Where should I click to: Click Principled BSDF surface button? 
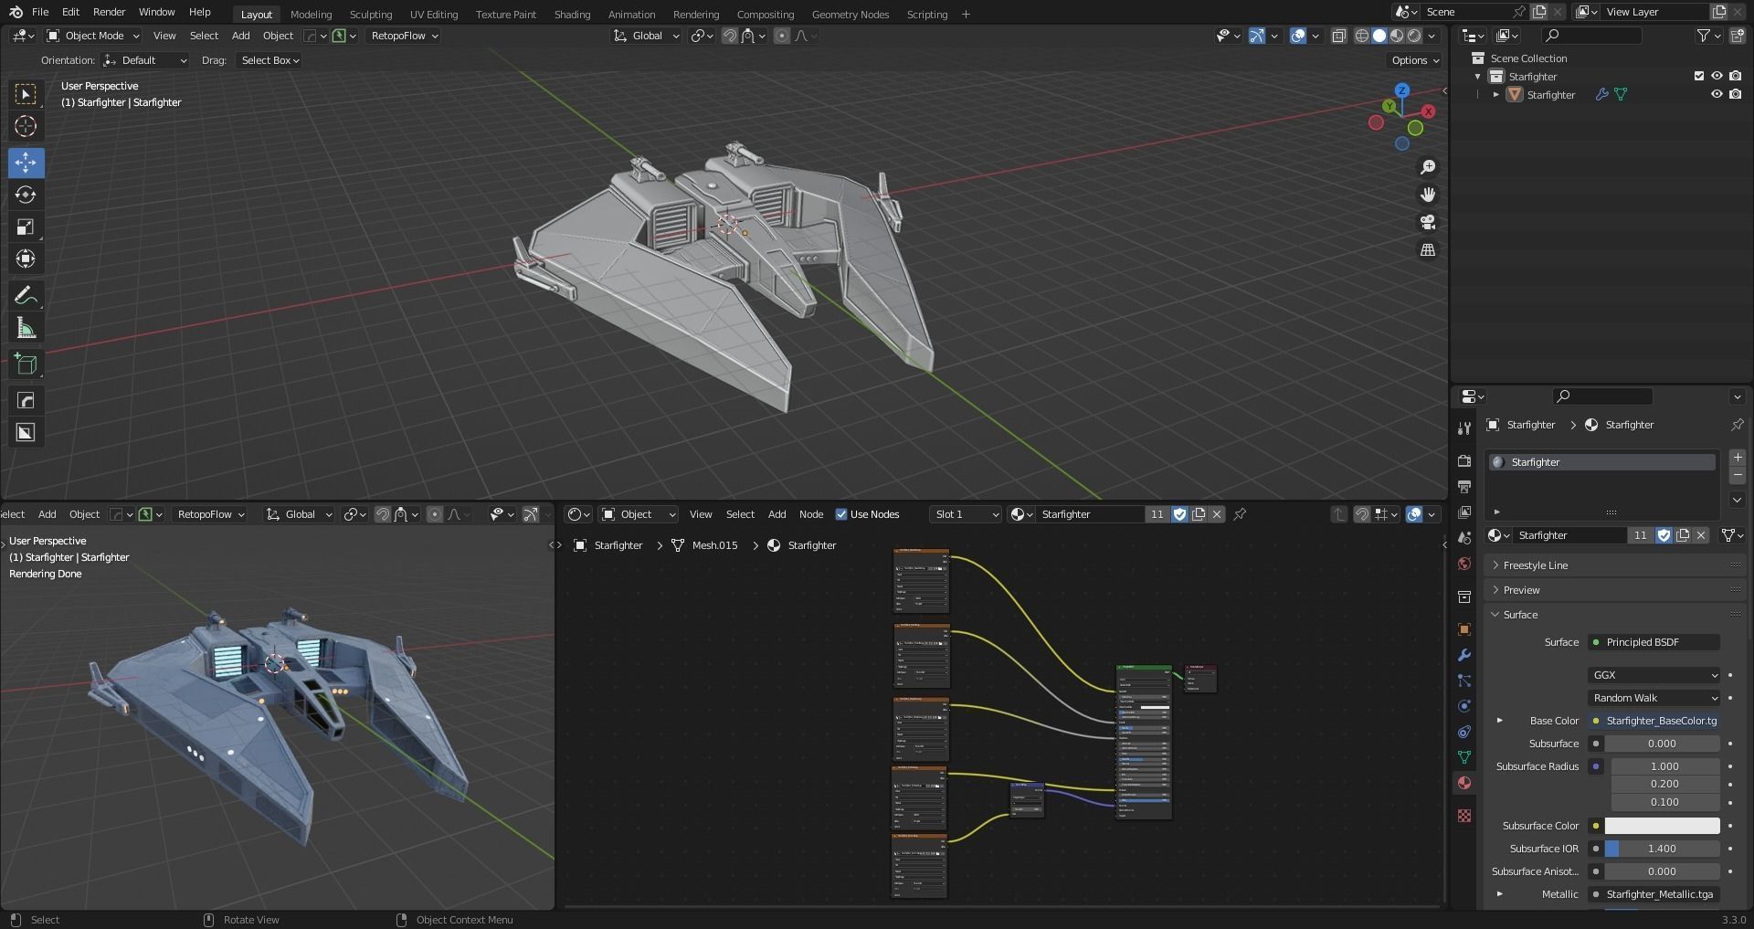coord(1654,642)
